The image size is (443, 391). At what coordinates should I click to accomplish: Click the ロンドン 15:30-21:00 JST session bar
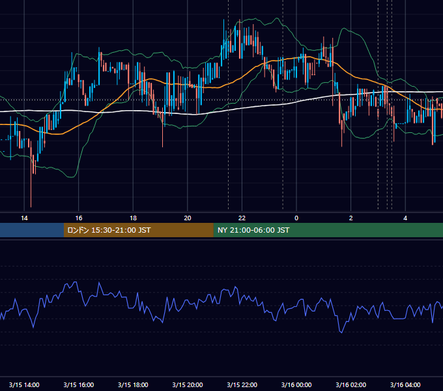(x=138, y=230)
